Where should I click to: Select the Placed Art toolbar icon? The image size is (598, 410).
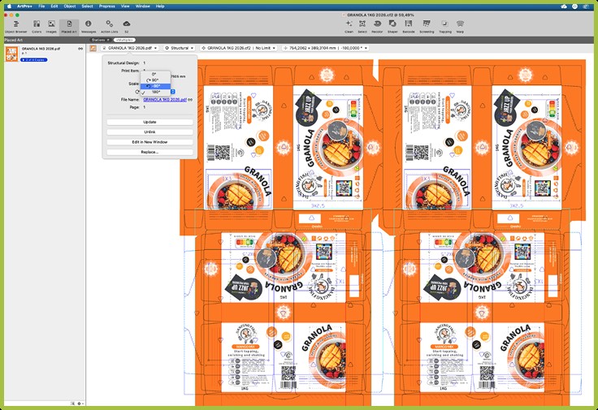(x=69, y=27)
